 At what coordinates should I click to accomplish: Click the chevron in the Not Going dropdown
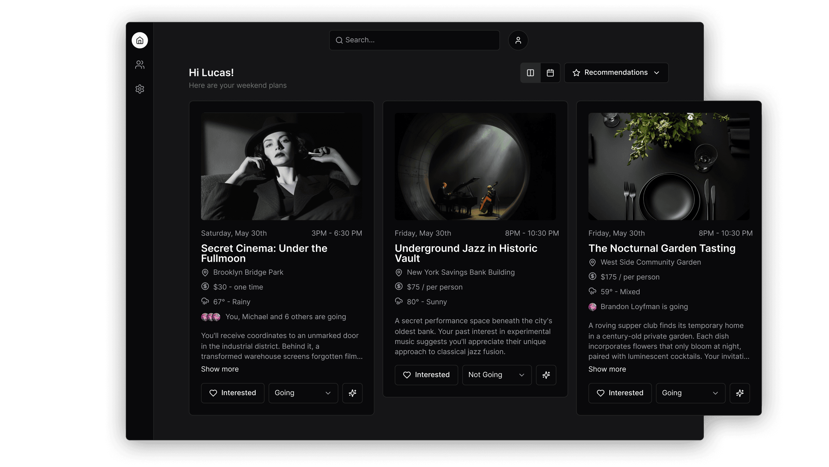(x=522, y=375)
